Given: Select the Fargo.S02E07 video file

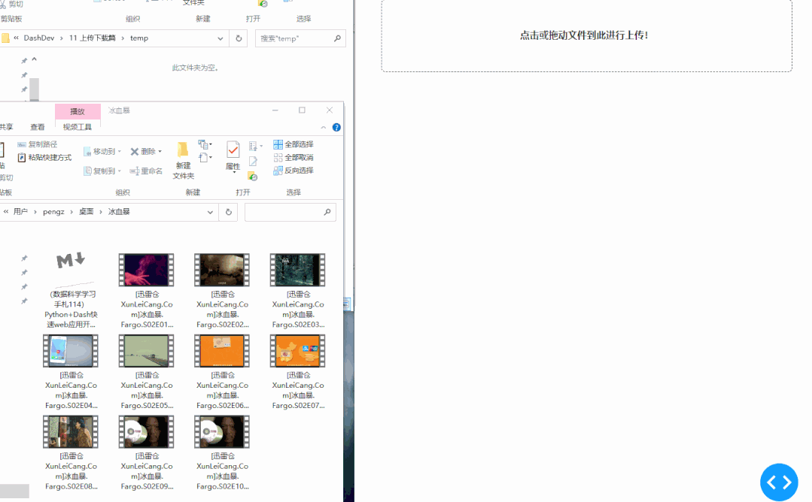Looking at the screenshot, I should 298,372.
